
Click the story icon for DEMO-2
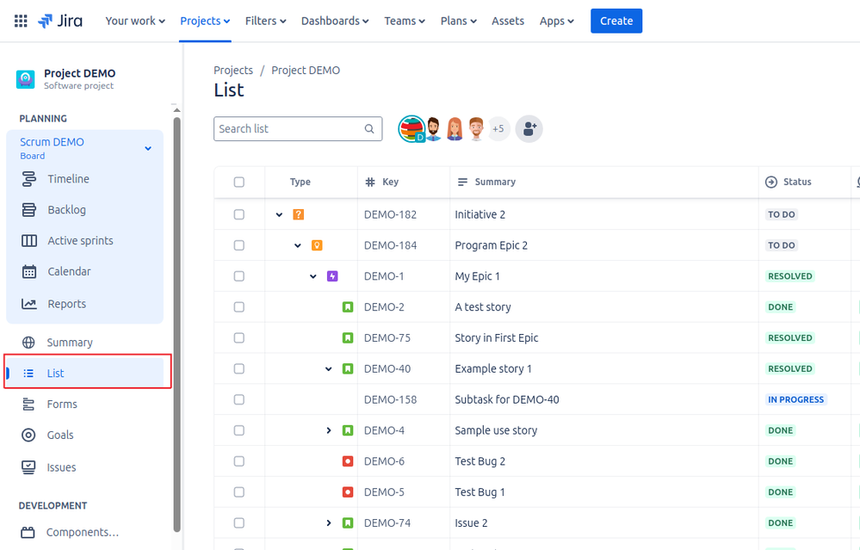pos(348,307)
